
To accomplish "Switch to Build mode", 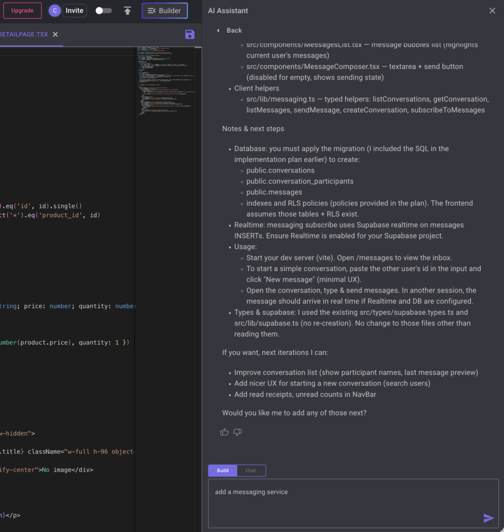I will [223, 471].
